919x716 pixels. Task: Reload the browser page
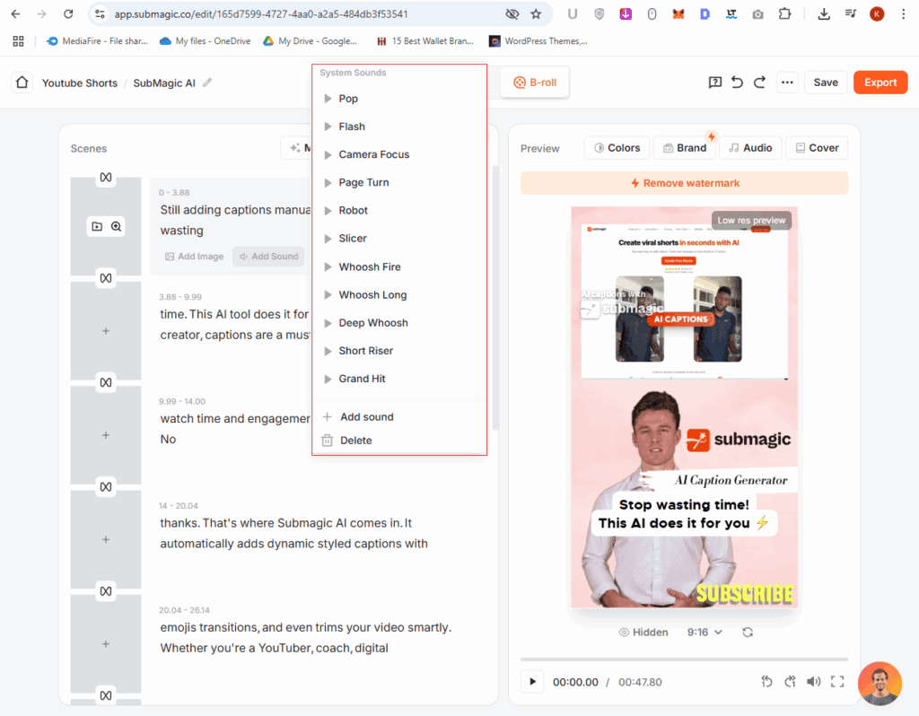pyautogui.click(x=68, y=14)
